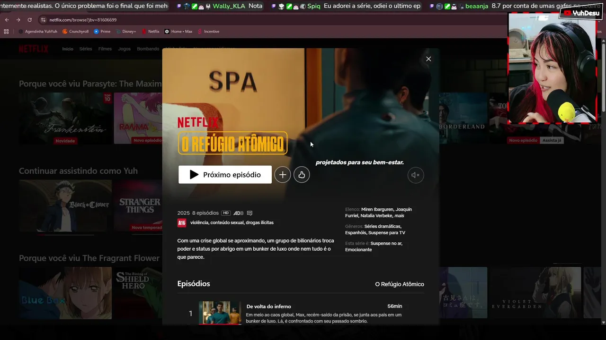Open the Crunchyroll bookmark

[x=75, y=32]
